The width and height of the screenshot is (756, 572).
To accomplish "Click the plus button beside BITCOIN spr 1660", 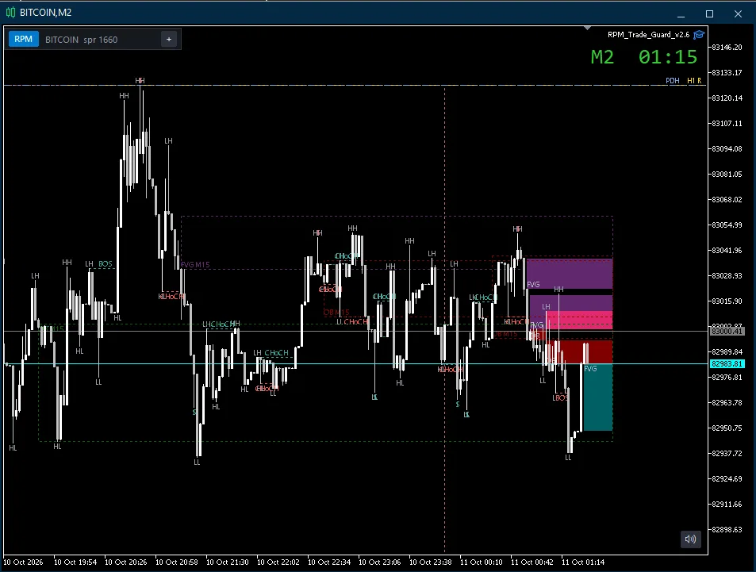I will (x=169, y=39).
